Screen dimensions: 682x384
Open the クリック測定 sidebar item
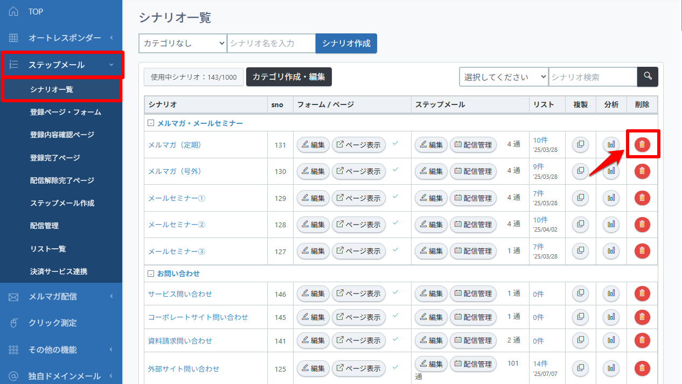coord(61,323)
